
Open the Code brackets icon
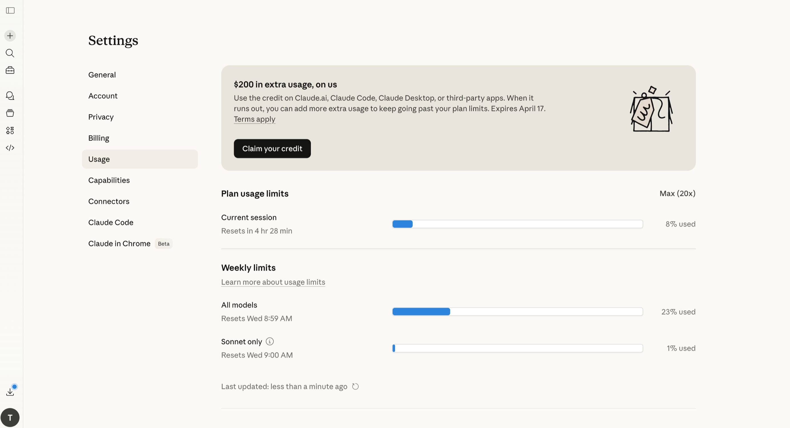pos(10,148)
